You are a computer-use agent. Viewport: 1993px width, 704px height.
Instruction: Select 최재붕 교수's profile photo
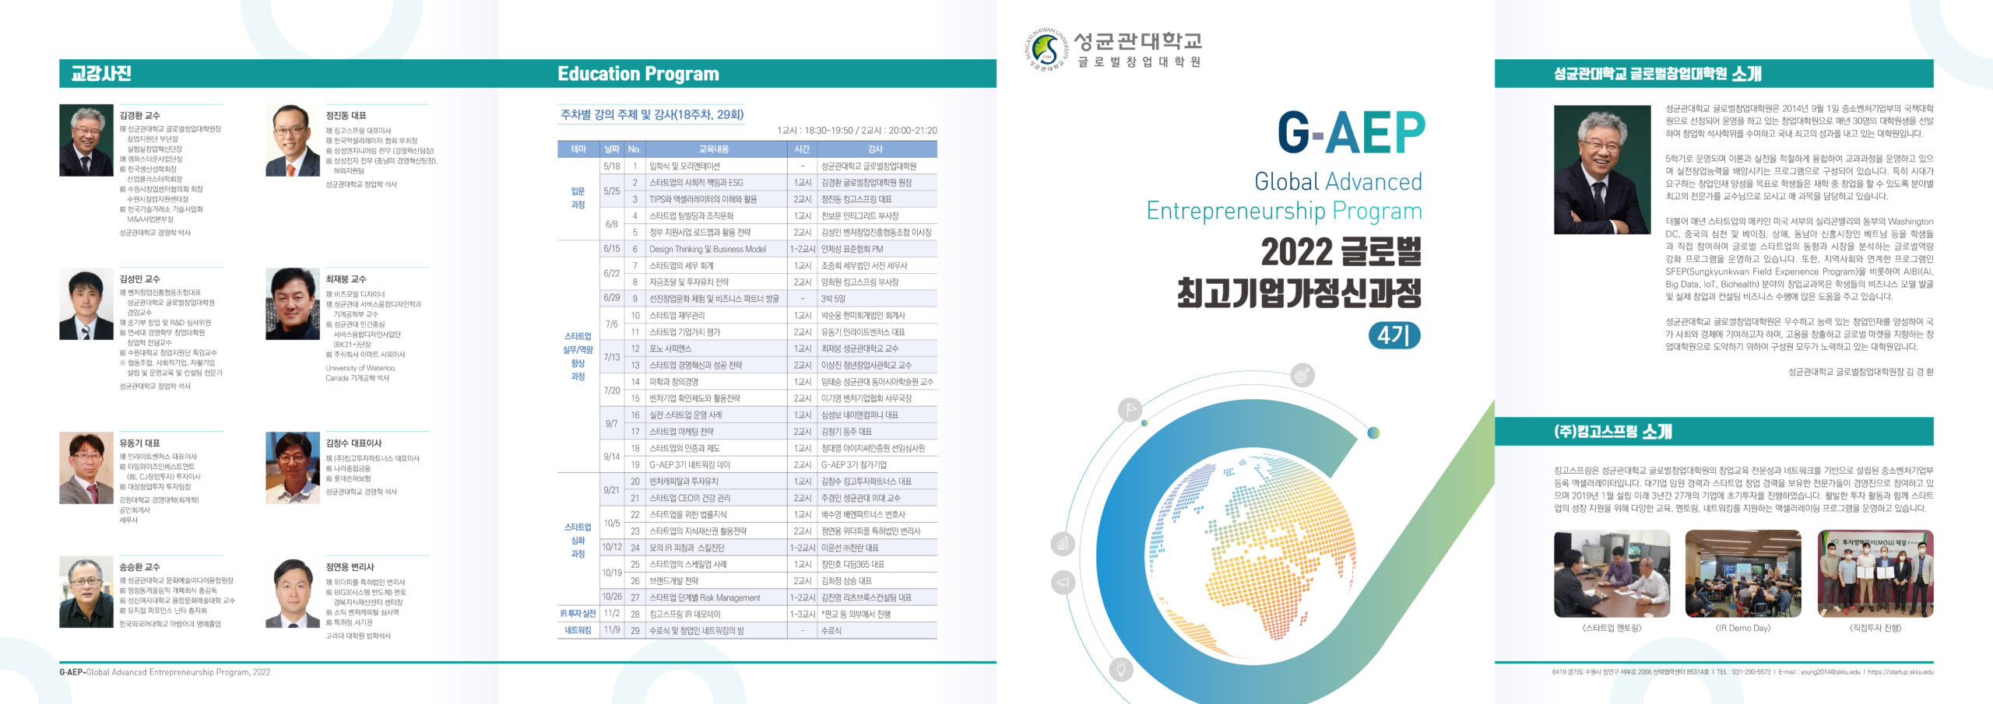pyautogui.click(x=293, y=304)
